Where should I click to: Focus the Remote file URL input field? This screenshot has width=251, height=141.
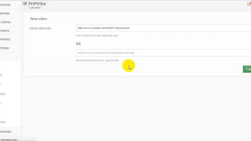(164, 53)
